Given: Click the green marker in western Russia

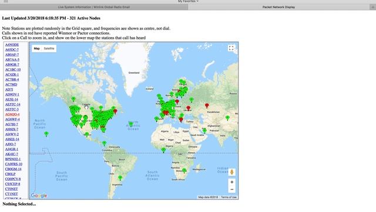Looking at the screenshot, I should [x=192, y=100].
